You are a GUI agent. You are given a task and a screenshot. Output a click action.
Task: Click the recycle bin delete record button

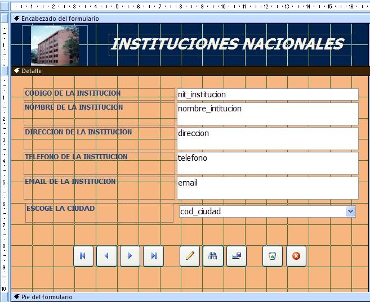point(273,256)
